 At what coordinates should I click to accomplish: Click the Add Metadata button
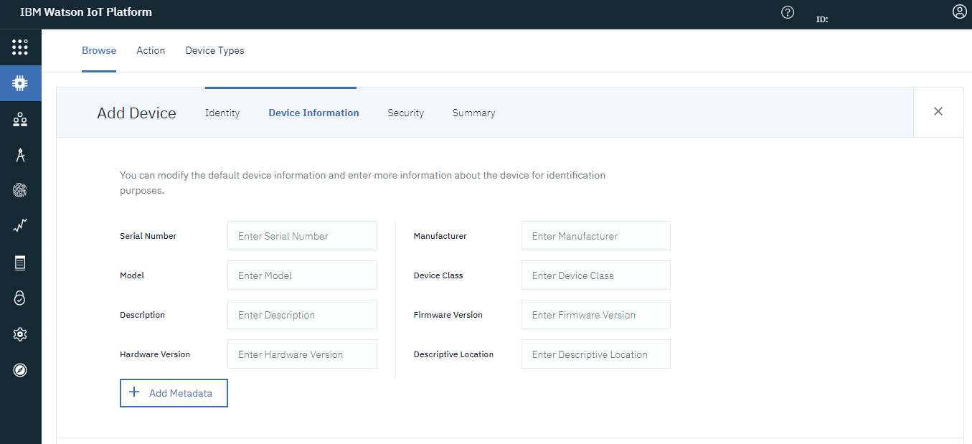pos(174,392)
